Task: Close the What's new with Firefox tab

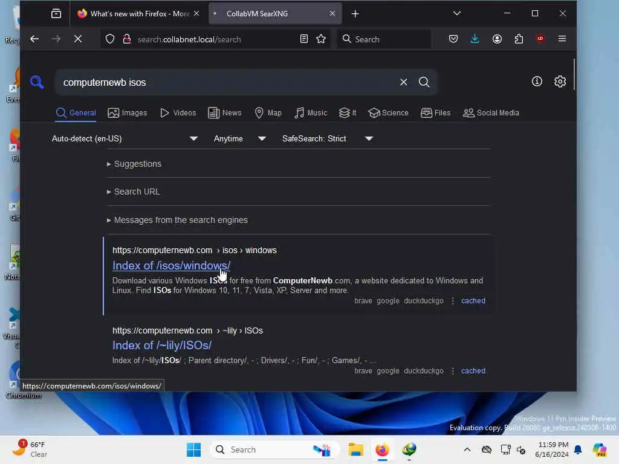Action: (x=196, y=13)
